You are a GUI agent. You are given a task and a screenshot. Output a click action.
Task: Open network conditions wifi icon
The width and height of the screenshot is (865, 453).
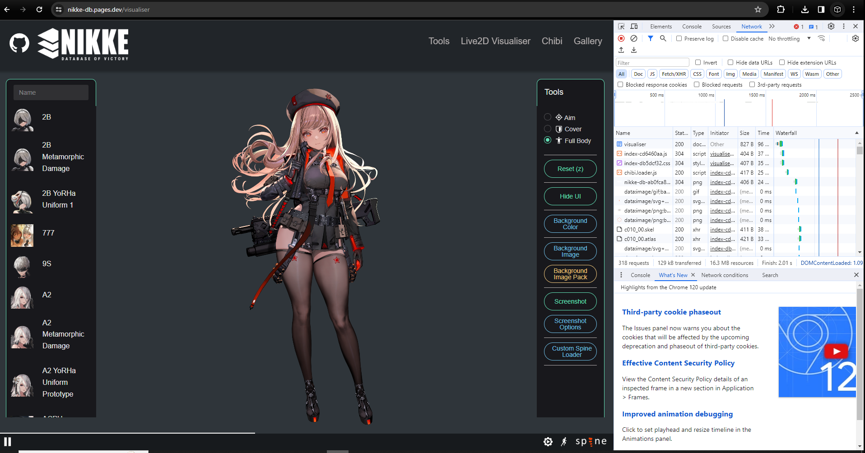[x=822, y=38]
